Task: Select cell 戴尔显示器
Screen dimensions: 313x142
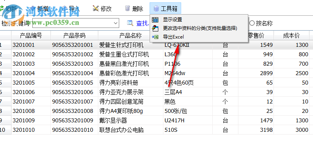Action: click(131, 120)
